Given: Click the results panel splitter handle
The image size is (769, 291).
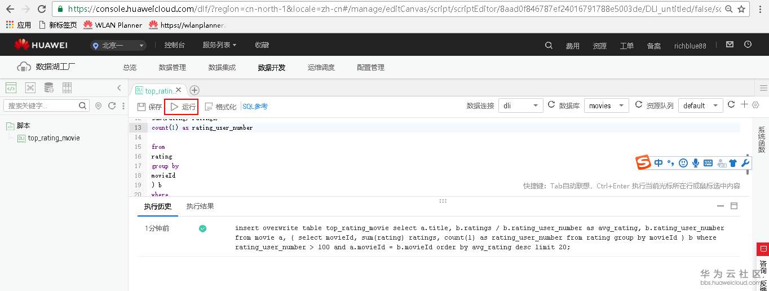Looking at the screenshot, I should coord(443,201).
